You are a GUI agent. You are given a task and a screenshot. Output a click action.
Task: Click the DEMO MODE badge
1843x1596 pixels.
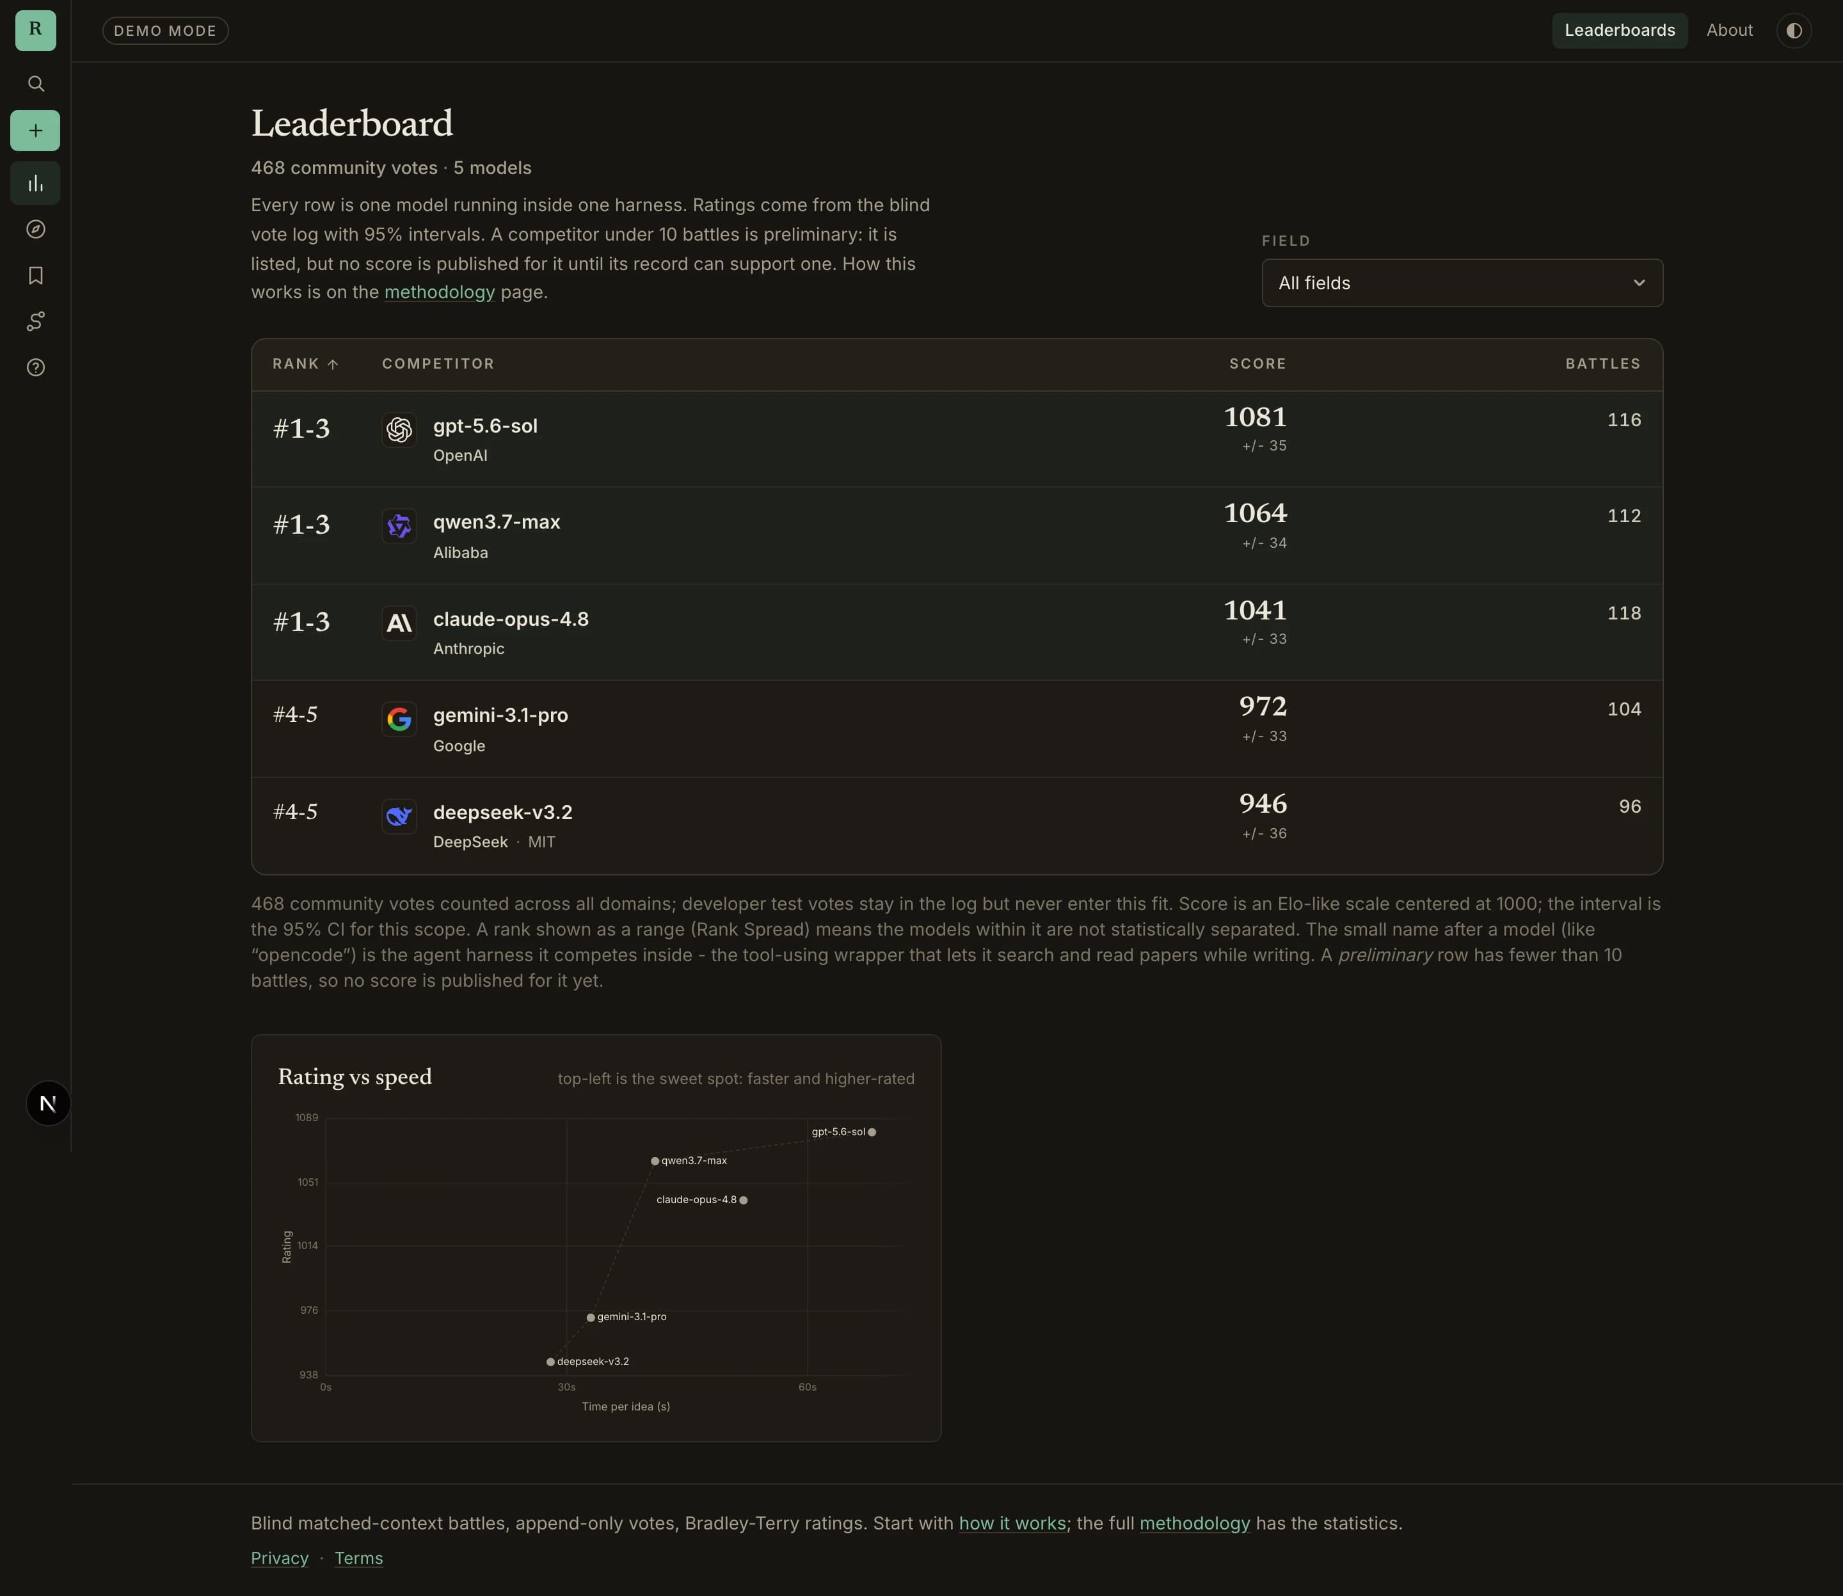(166, 30)
